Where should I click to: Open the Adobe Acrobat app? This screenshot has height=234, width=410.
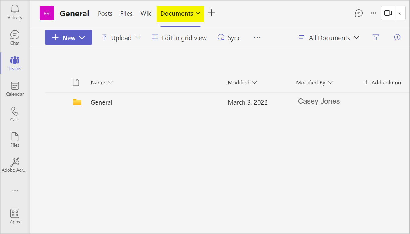tap(15, 164)
